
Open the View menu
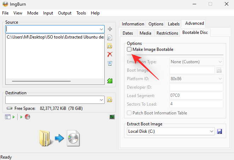point(18,13)
